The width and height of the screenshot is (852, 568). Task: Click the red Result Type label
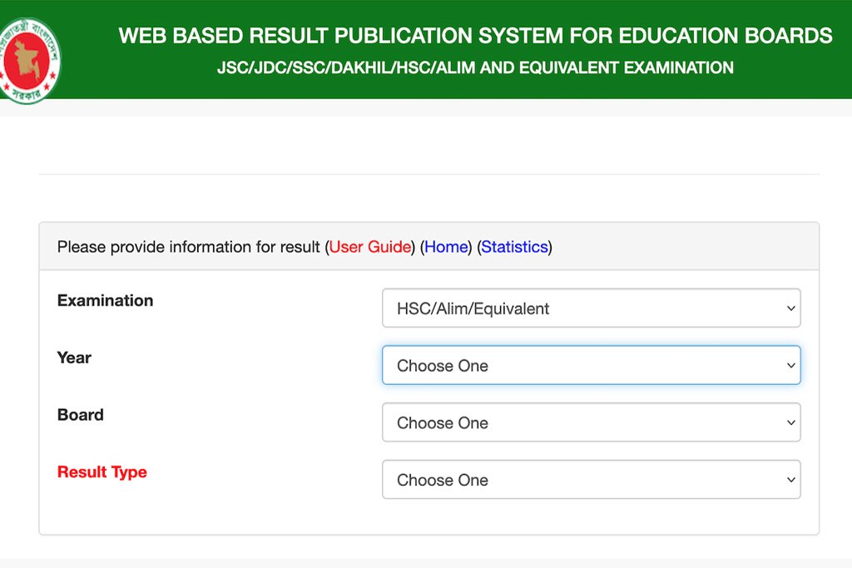[x=102, y=472]
